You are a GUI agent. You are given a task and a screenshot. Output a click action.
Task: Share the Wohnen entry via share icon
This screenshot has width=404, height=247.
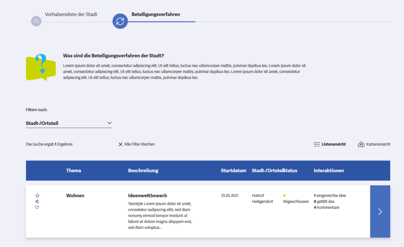click(x=37, y=201)
